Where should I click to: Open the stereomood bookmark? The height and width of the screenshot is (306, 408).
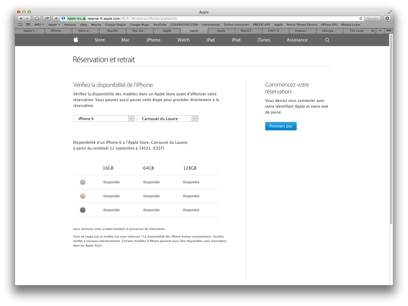click(x=211, y=25)
